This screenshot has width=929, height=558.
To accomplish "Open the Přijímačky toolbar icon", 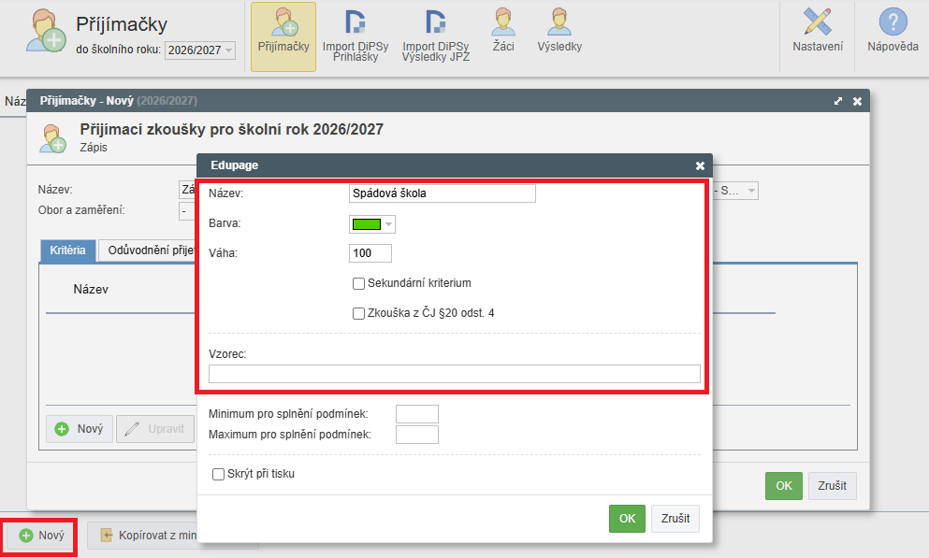I will (283, 36).
